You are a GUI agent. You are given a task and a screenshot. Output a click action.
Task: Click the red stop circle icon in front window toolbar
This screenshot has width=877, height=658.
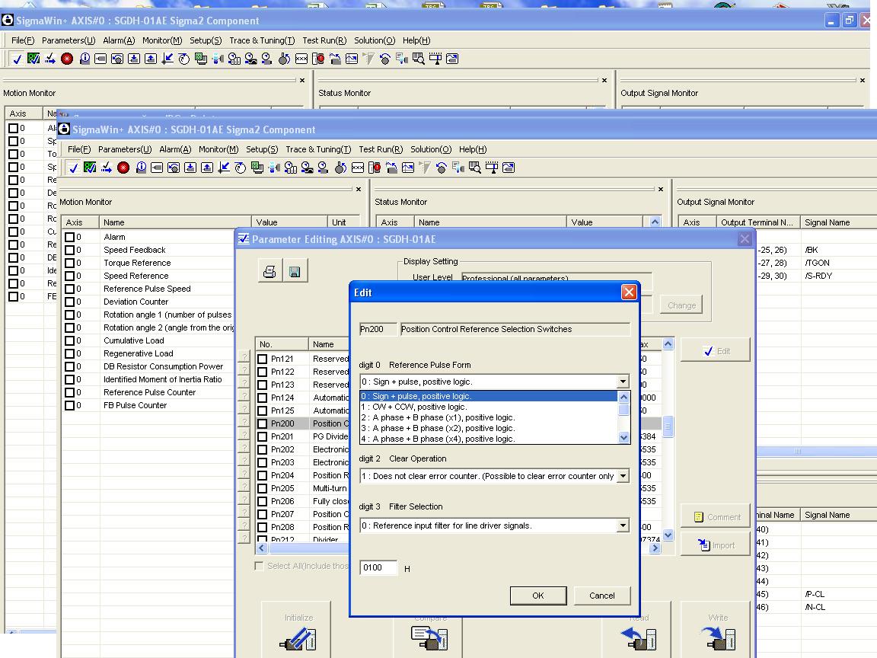(x=123, y=168)
